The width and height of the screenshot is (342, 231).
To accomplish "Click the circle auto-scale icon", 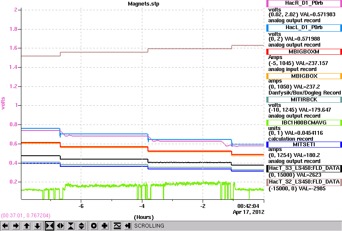I will pyautogui.click(x=94, y=226).
